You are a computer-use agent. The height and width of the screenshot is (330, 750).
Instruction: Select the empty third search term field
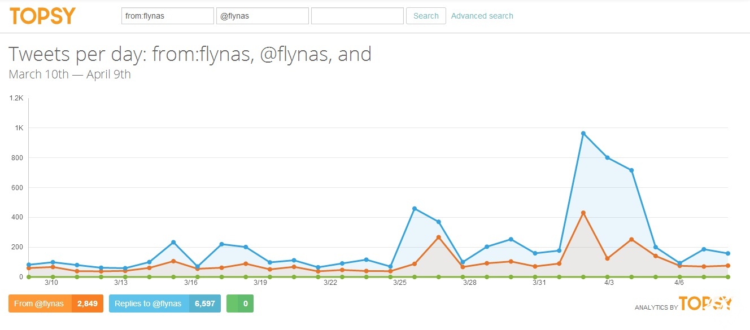click(357, 16)
